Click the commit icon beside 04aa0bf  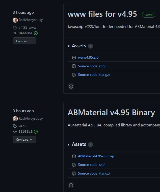tap(15, 33)
